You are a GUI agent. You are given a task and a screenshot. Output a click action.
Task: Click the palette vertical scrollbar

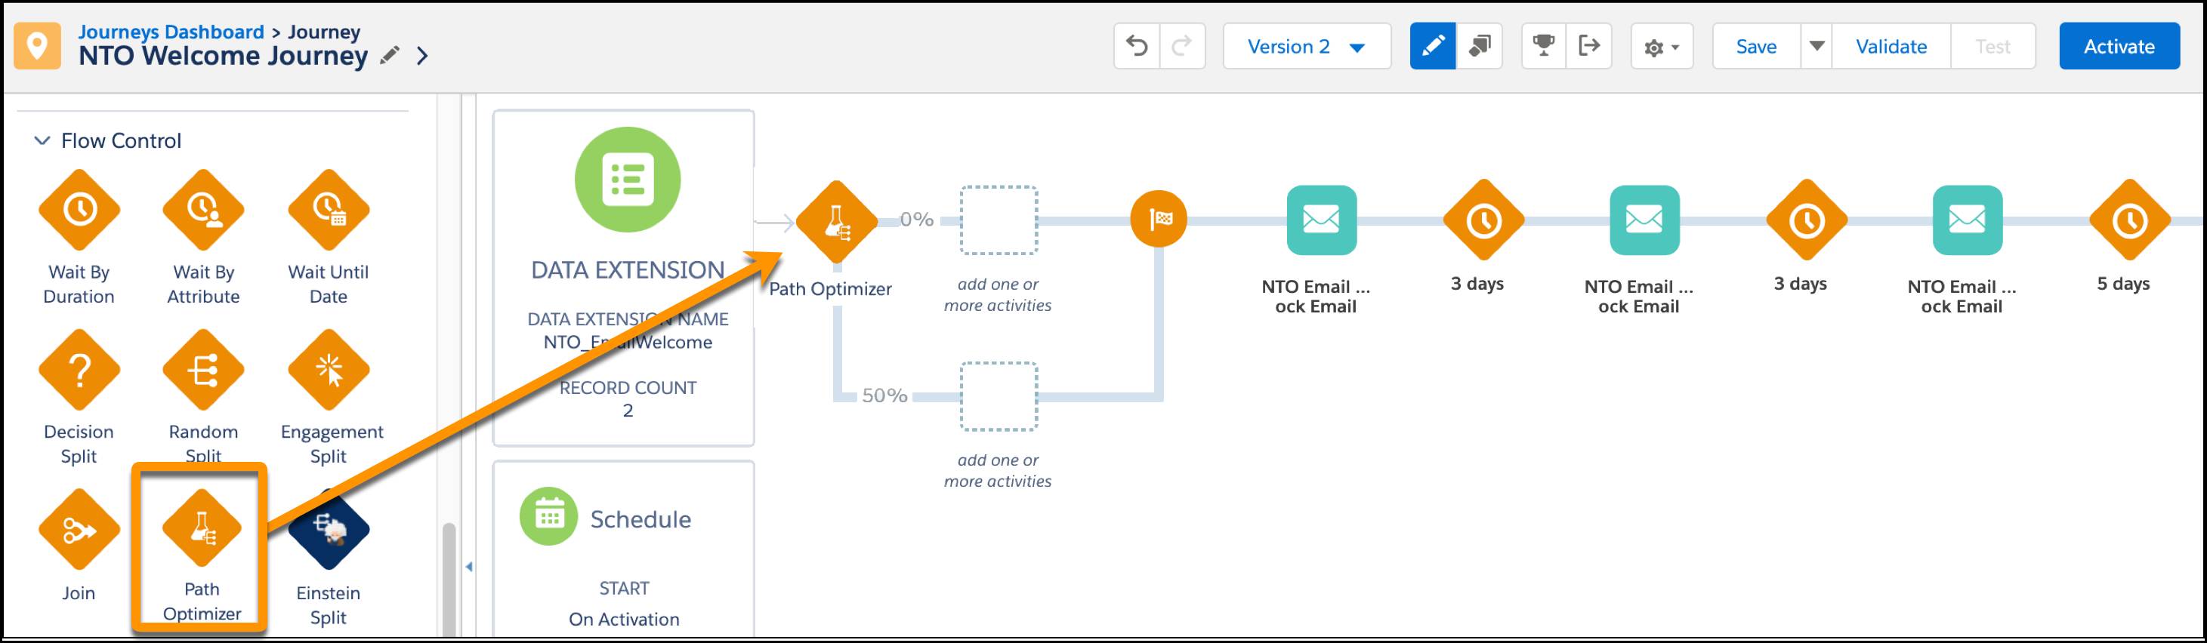[x=448, y=580]
